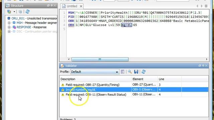Screen dimensions: 214x120
Task: Click the PriorityHealth field in MSH line
Action: (x=114, y=13)
